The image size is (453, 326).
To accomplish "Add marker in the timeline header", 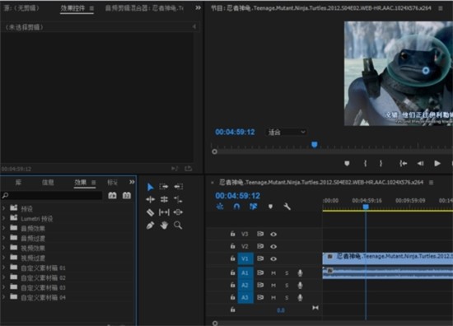I will (270, 207).
